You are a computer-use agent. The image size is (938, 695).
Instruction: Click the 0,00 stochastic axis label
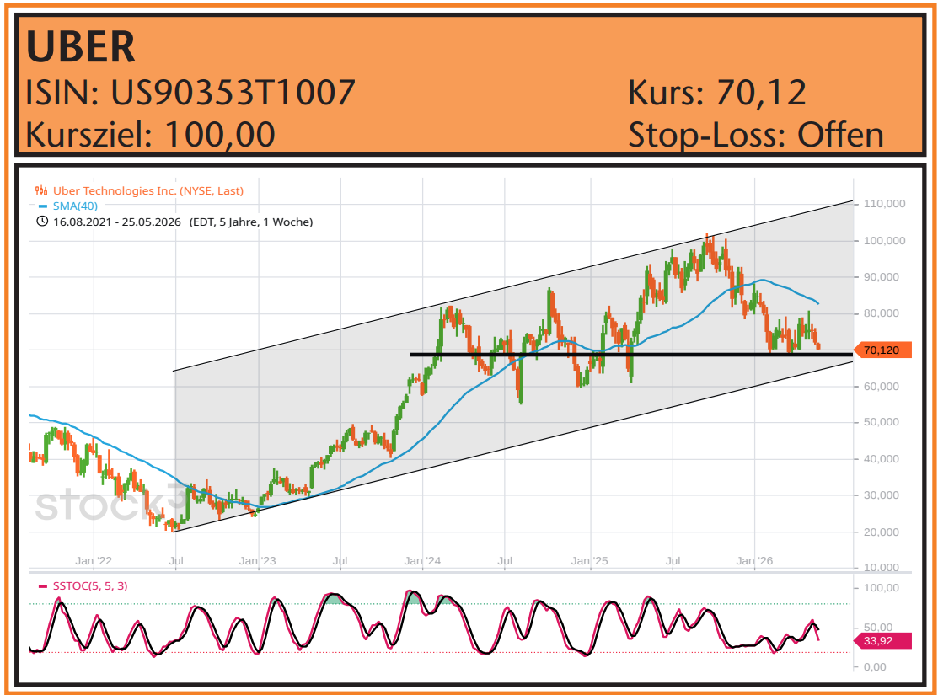[875, 667]
